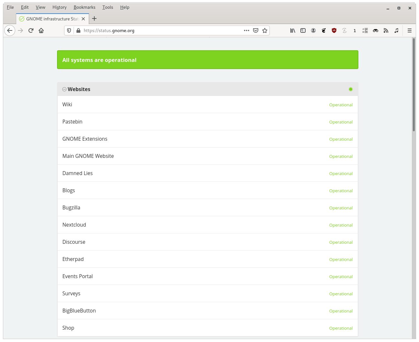Click the music note extension icon

pos(396,30)
